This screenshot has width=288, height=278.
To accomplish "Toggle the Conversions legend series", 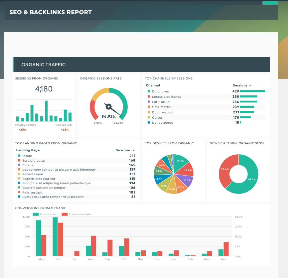I will (44, 214).
